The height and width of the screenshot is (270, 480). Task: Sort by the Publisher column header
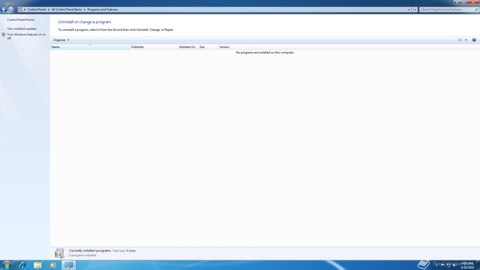pos(153,47)
